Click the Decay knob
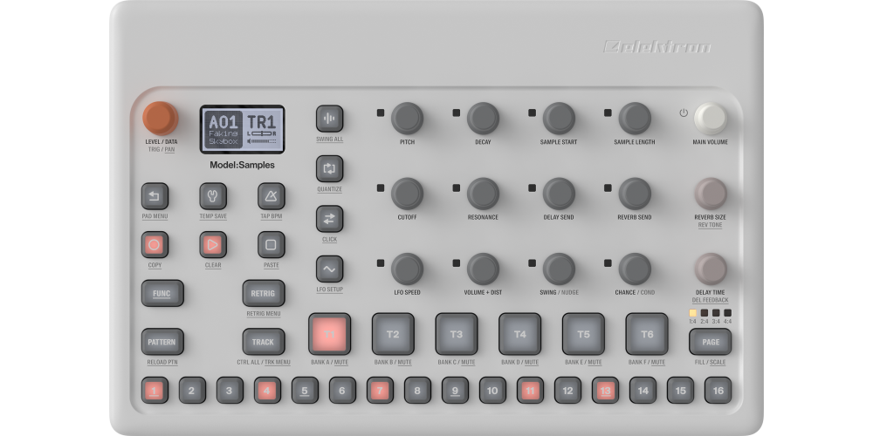The height and width of the screenshot is (436, 873). coord(483,119)
